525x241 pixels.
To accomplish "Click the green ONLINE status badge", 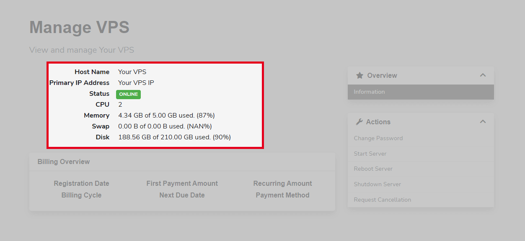I will [x=128, y=94].
